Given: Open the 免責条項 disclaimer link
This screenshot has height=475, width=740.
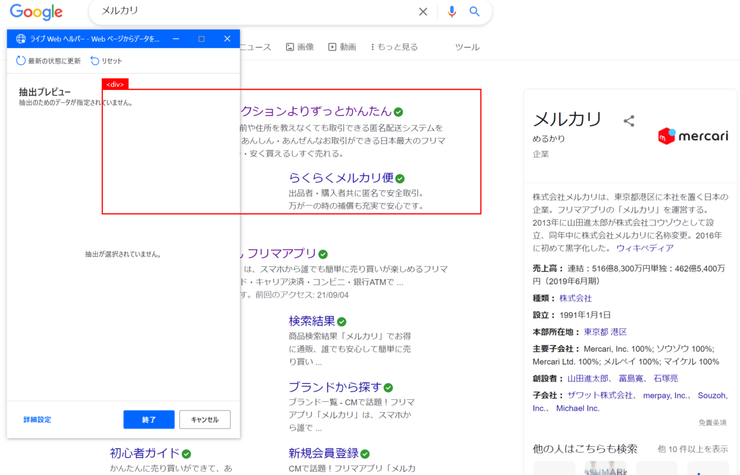Looking at the screenshot, I should click(712, 423).
